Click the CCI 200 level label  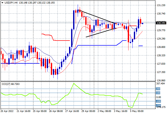coord(158,89)
